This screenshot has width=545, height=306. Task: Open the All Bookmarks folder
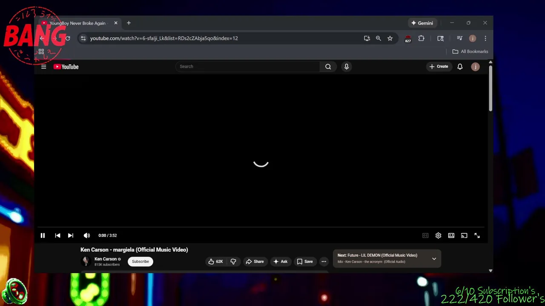(470, 51)
